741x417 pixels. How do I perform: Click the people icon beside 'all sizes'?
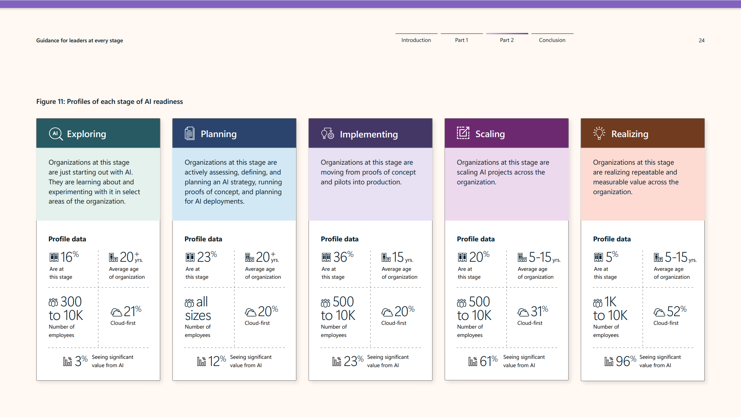pyautogui.click(x=189, y=303)
